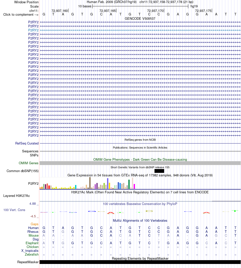Image resolution: width=241 pixels, height=268 pixels.
Task: Click the tallest brown GTEx expression bar
Action: (x=90, y=183)
